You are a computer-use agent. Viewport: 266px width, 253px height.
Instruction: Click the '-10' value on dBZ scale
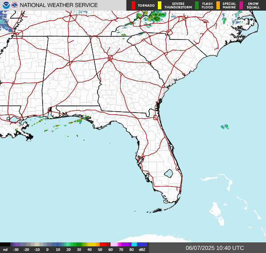[37, 249]
